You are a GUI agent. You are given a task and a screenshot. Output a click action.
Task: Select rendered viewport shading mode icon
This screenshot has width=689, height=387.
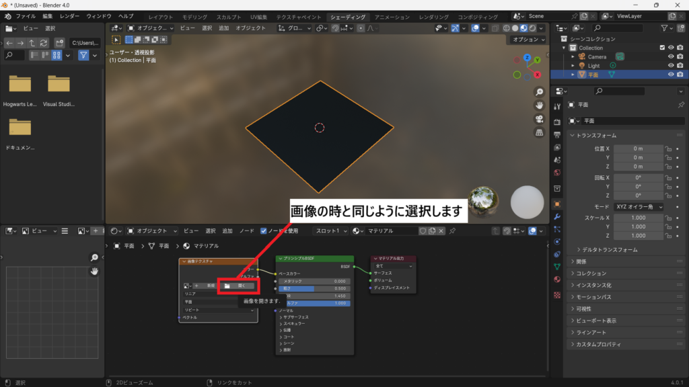(x=533, y=28)
